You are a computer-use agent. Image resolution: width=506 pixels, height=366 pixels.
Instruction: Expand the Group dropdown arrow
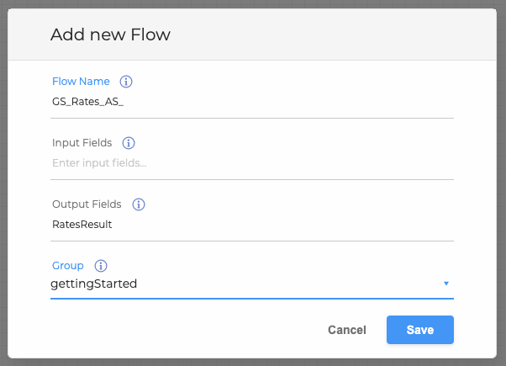(446, 284)
